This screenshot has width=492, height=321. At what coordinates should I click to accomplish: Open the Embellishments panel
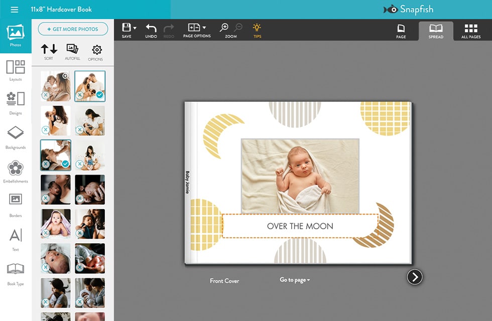(15, 168)
